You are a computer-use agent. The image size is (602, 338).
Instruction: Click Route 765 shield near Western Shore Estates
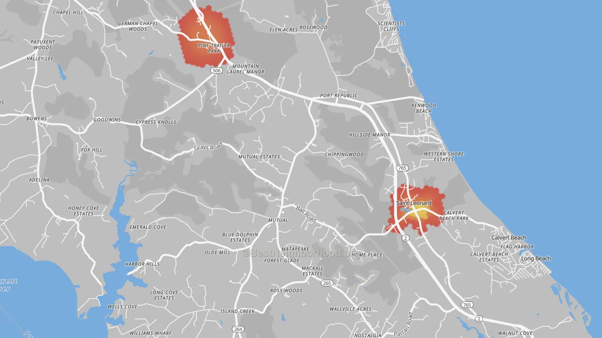402,168
